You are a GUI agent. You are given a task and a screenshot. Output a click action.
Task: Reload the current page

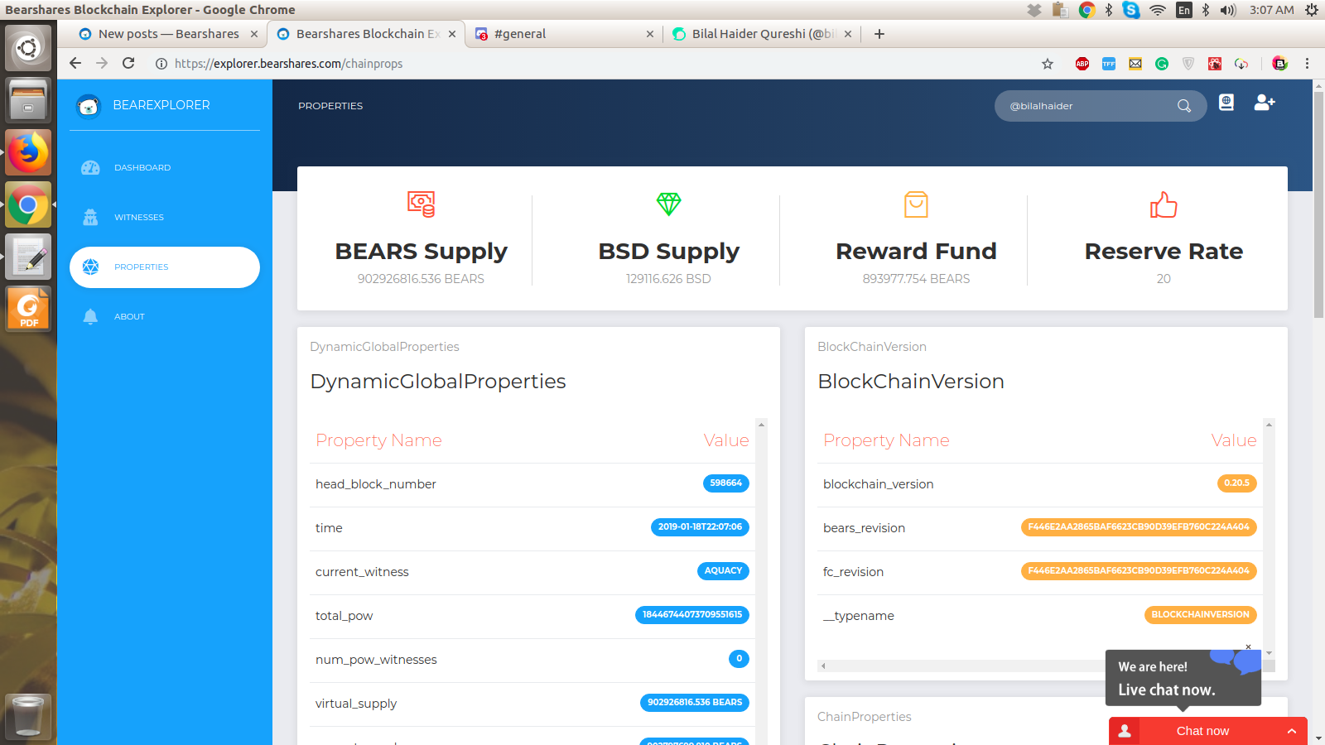click(x=128, y=64)
